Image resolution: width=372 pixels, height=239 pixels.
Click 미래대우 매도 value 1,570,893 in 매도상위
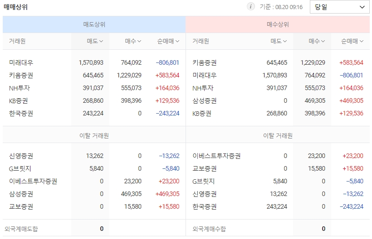tap(91, 62)
